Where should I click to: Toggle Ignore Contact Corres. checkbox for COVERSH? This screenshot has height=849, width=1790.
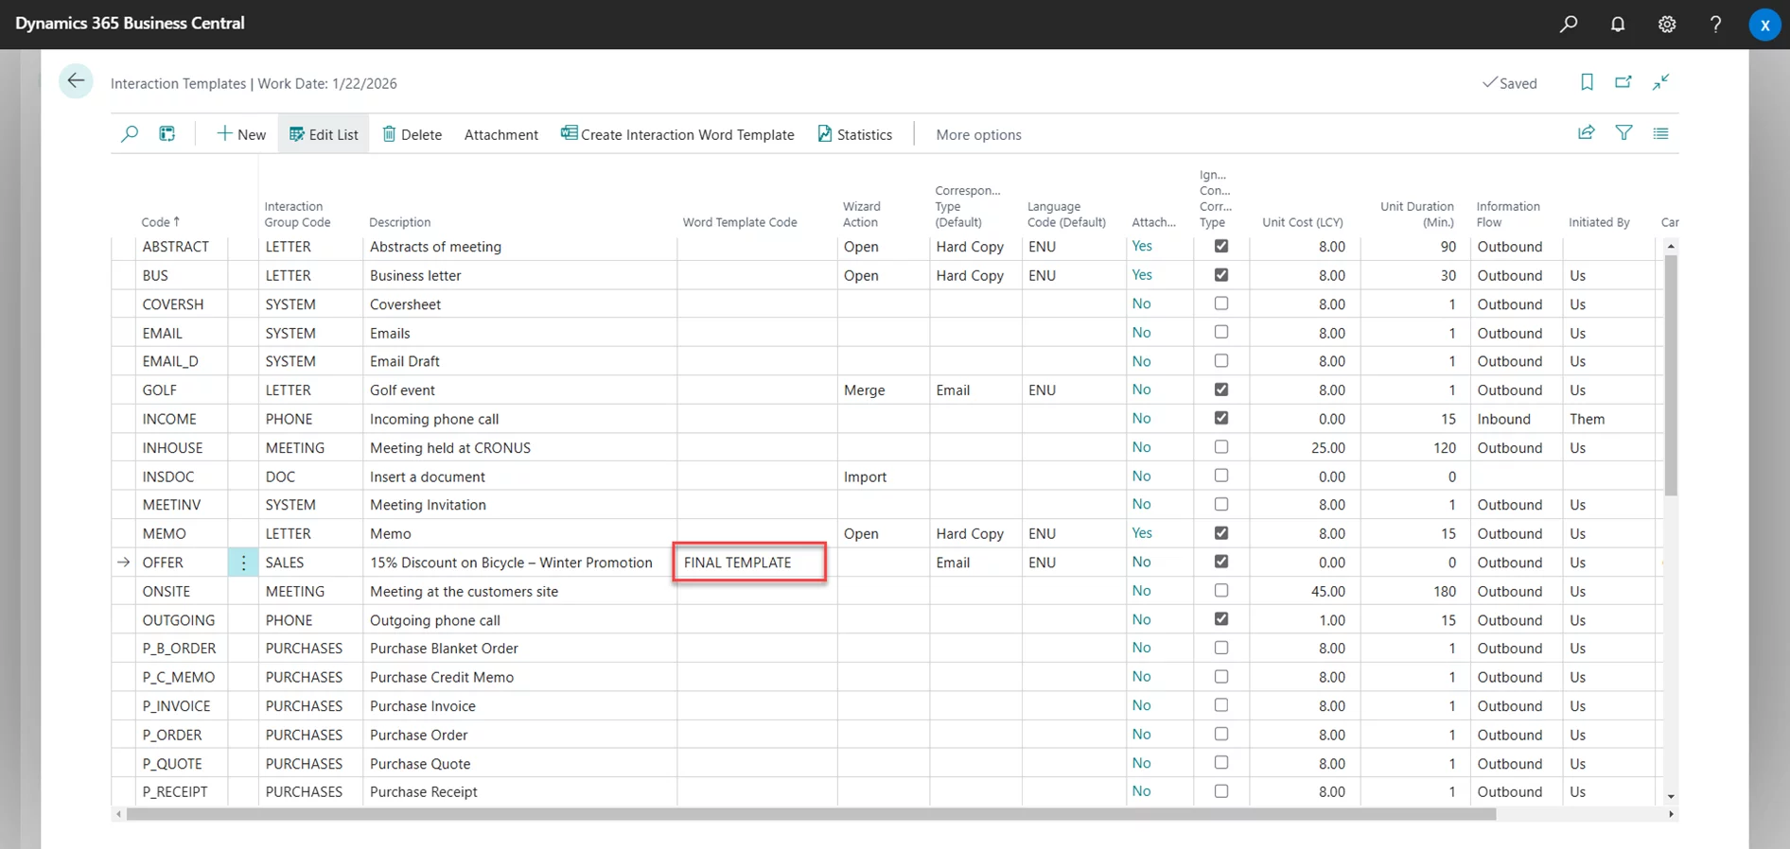point(1221,303)
